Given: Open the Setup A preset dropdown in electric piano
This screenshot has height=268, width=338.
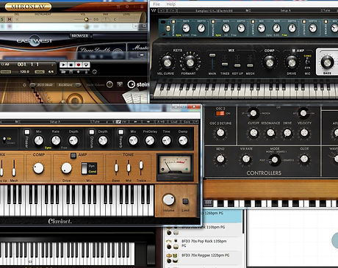Looking at the screenshot, I should coord(285,10).
